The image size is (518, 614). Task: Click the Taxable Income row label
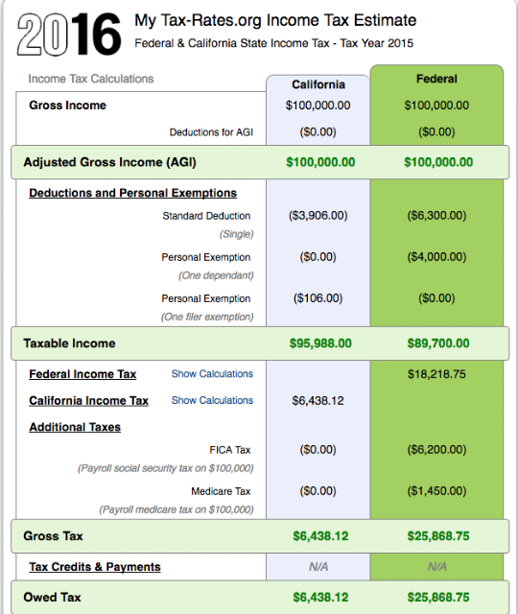click(69, 343)
